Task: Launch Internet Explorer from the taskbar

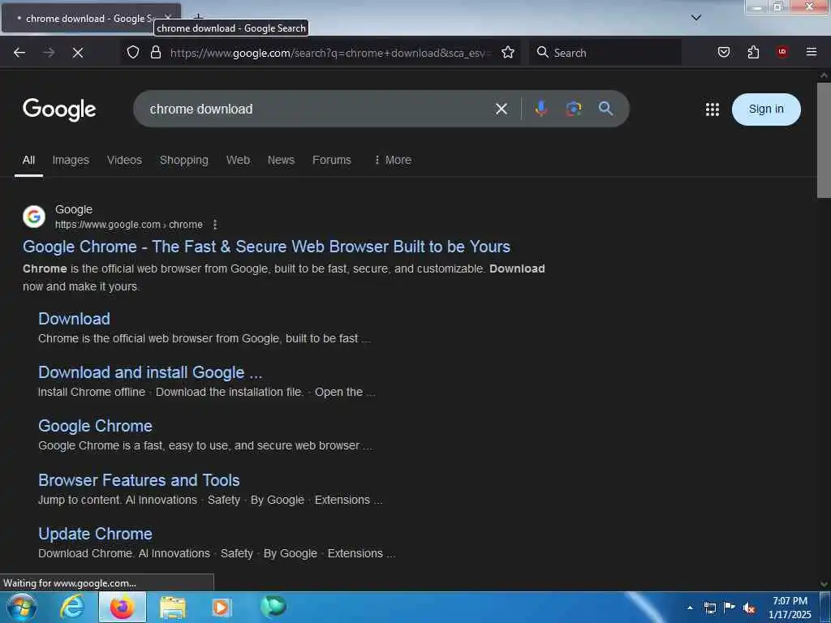Action: [x=71, y=607]
